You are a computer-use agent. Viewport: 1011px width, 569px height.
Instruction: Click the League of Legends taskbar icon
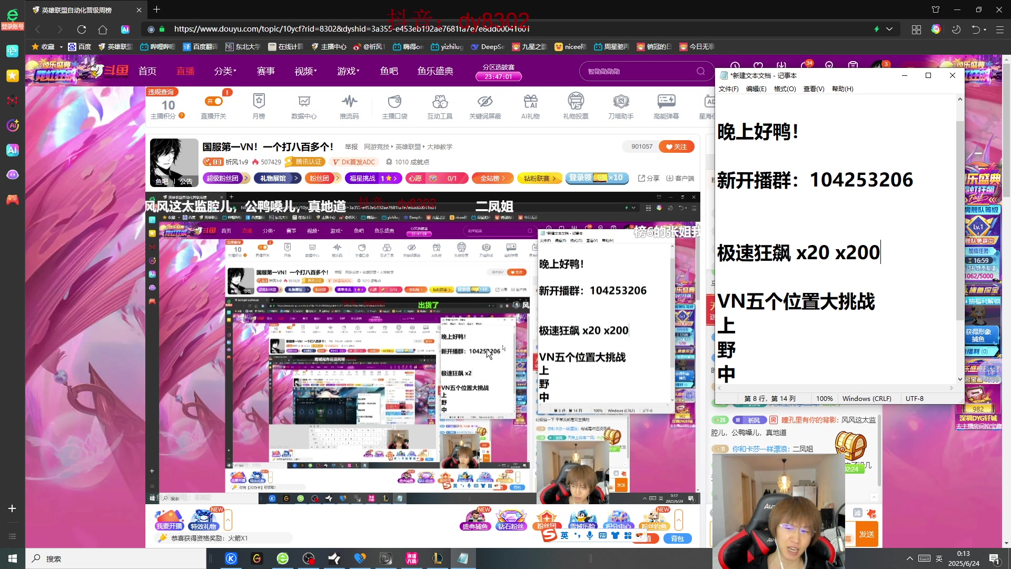(x=437, y=558)
